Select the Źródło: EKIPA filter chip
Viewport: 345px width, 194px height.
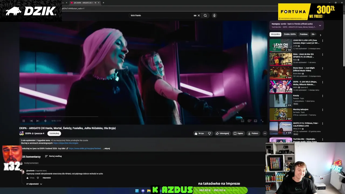290,34
